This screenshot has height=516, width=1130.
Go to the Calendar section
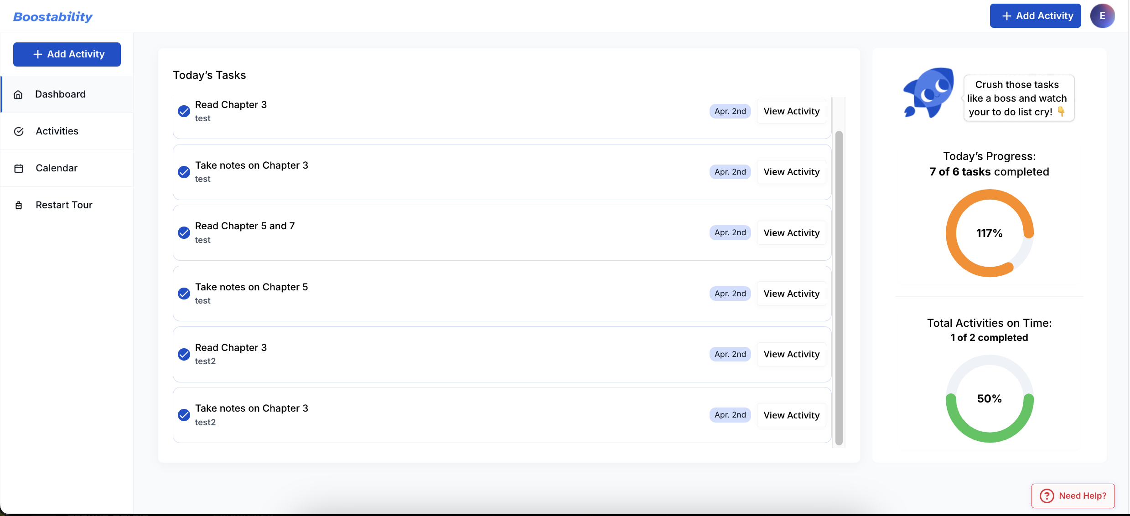(x=57, y=168)
